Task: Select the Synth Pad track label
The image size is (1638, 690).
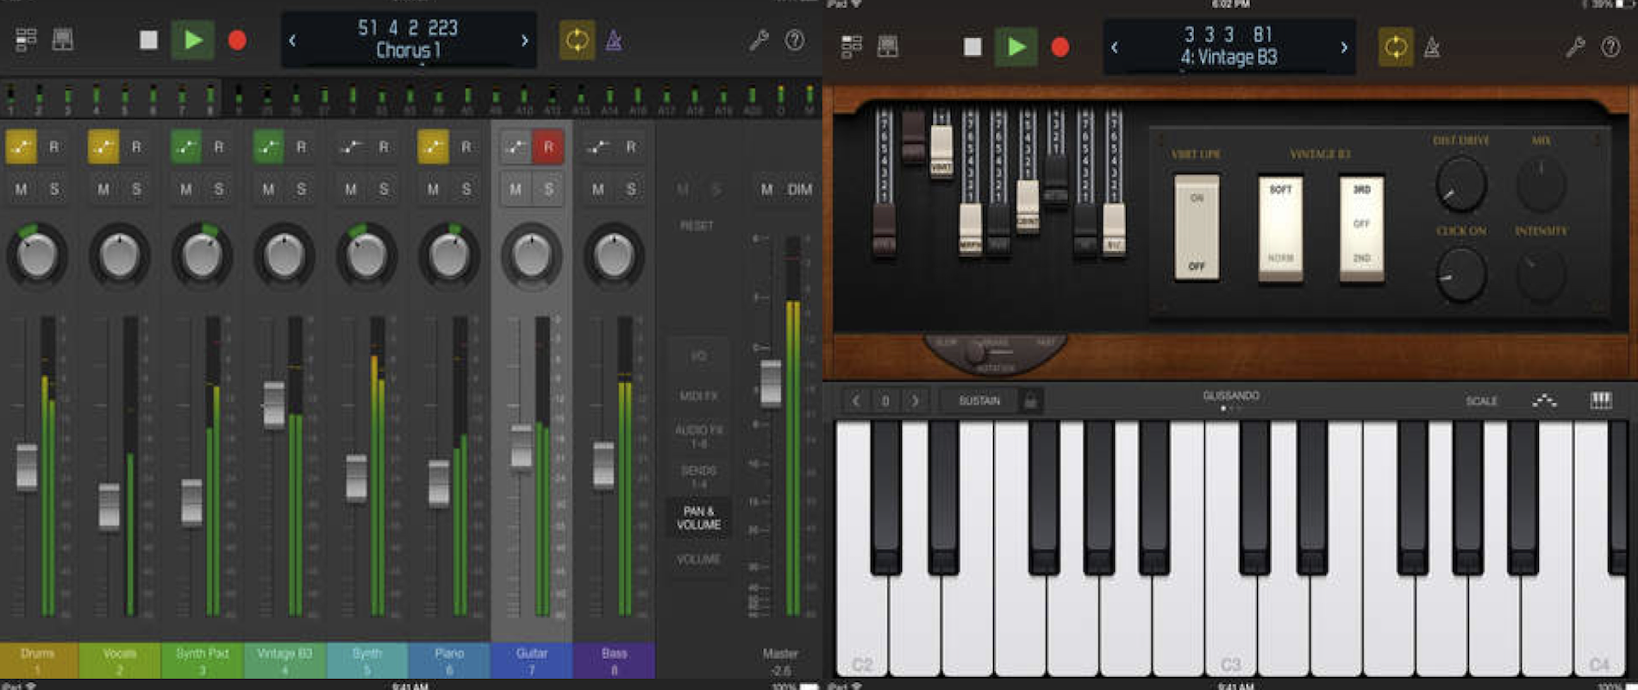Action: coord(203,661)
